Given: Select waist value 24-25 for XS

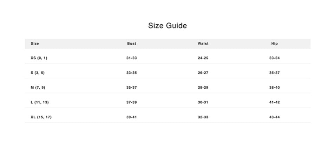Looking at the screenshot, I should (203, 58).
